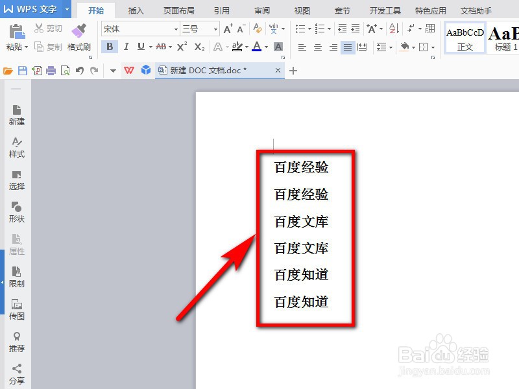Click the increase indent icon
The image size is (519, 389).
pyautogui.click(x=355, y=29)
